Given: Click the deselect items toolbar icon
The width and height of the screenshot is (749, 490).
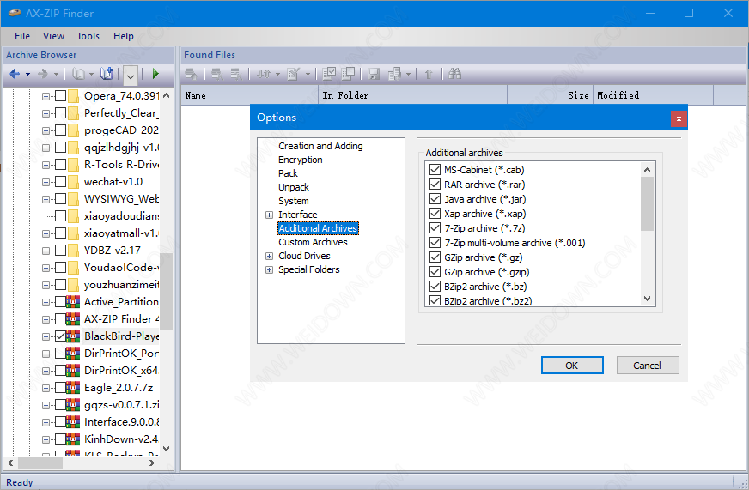Looking at the screenshot, I should tap(348, 74).
